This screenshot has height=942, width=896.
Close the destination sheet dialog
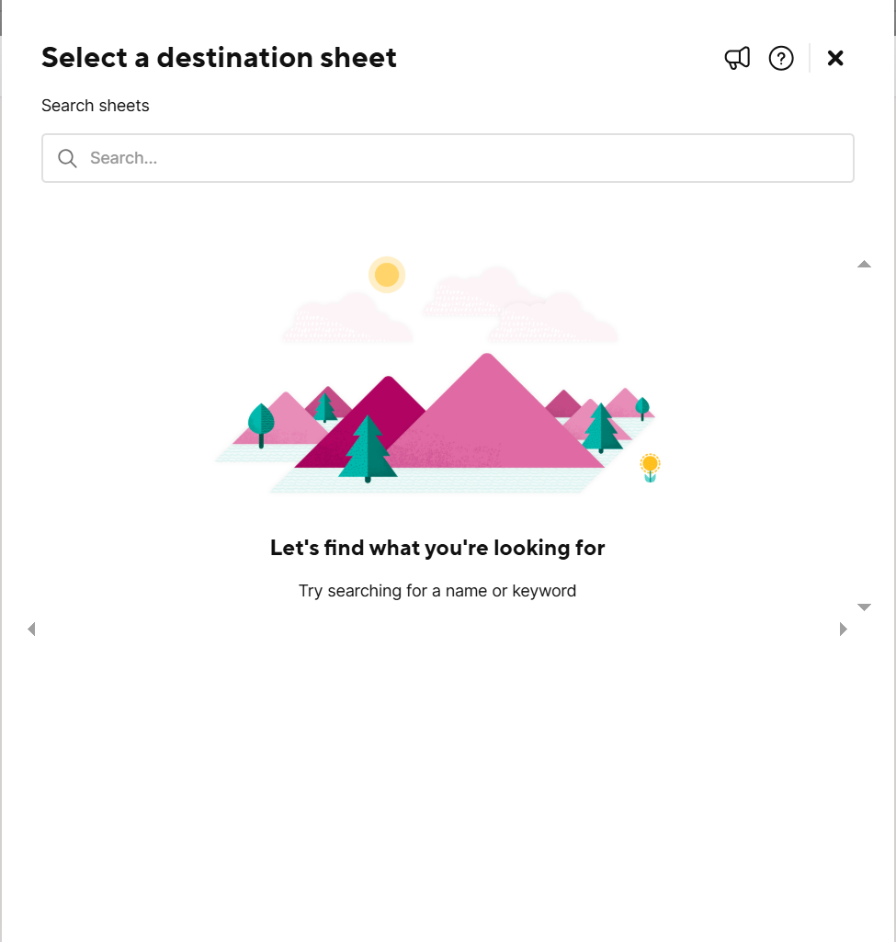pyautogui.click(x=834, y=58)
